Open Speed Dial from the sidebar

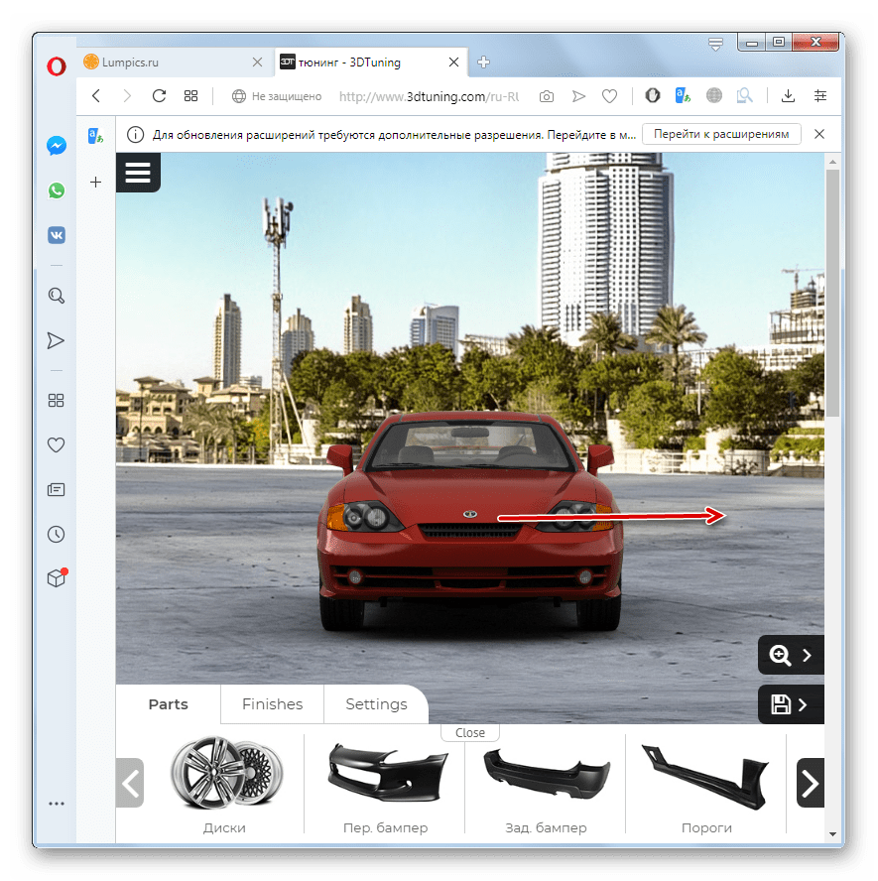(56, 400)
